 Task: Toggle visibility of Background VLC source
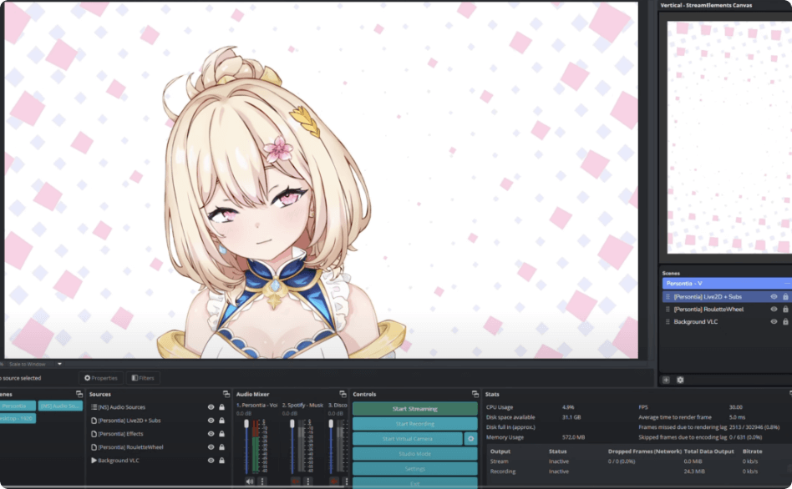[x=211, y=461]
